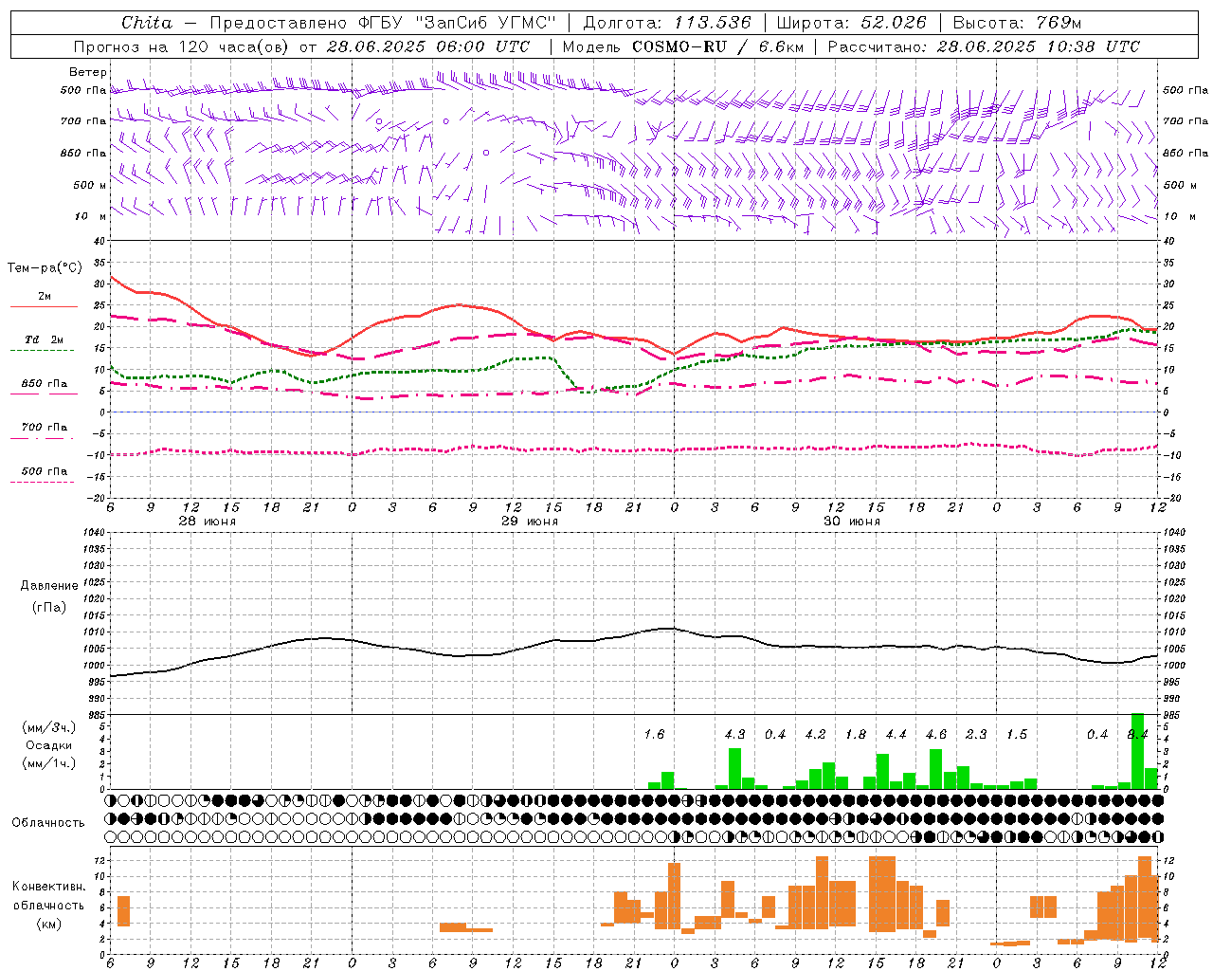Select the 2.3 precipitation total value

(976, 735)
